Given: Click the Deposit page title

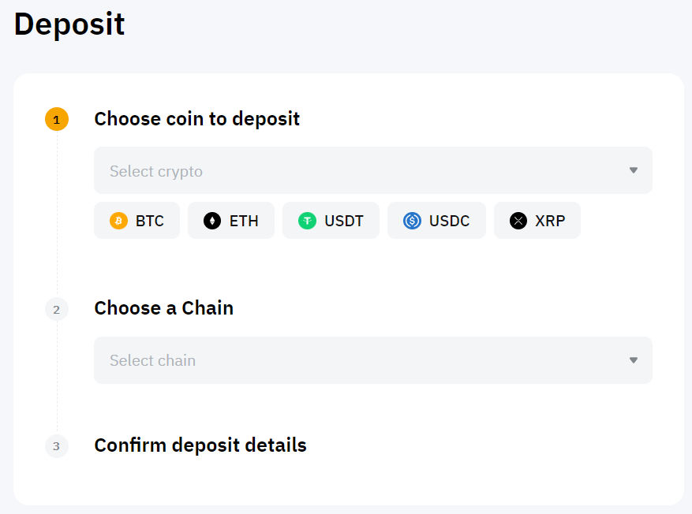Looking at the screenshot, I should coord(69,24).
